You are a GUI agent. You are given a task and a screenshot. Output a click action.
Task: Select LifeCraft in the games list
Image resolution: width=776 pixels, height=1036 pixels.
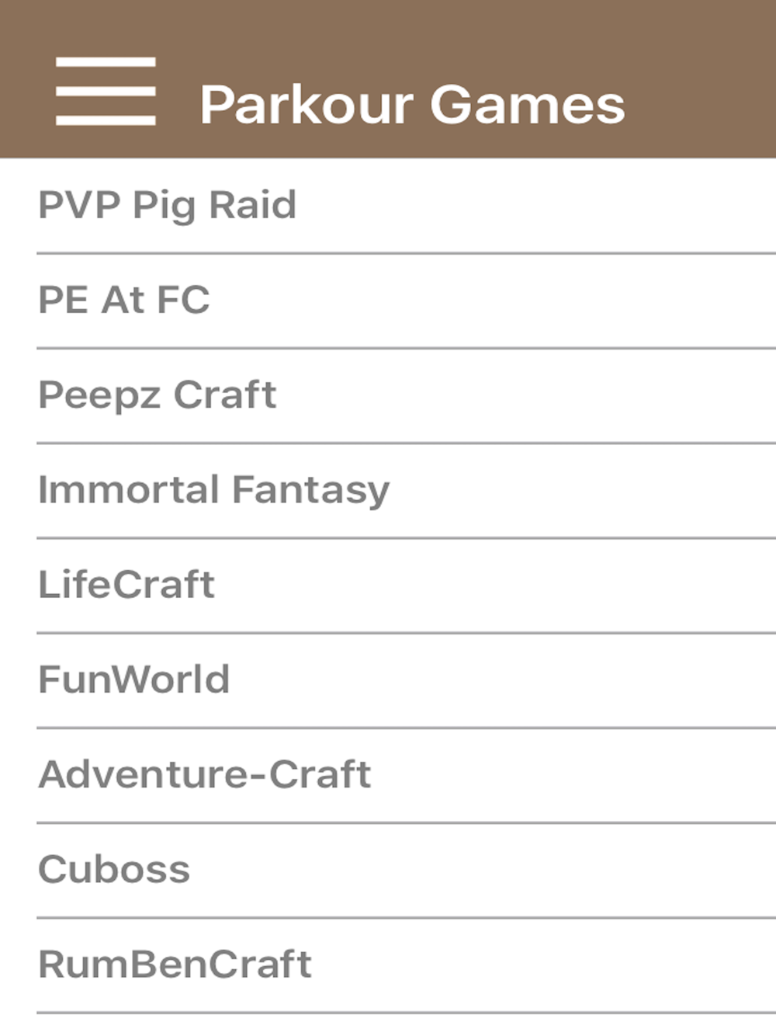point(388,585)
